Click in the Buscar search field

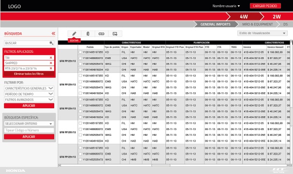(29, 43)
